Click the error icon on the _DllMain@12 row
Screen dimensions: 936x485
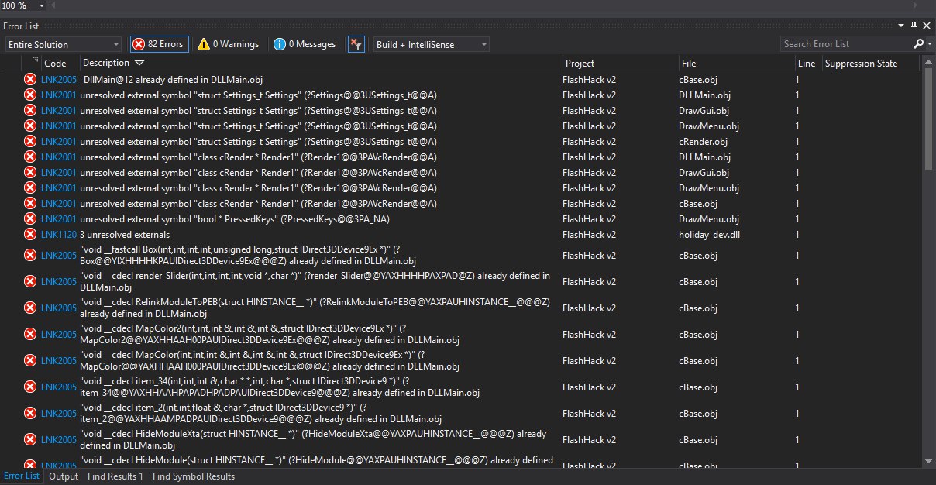pos(30,79)
